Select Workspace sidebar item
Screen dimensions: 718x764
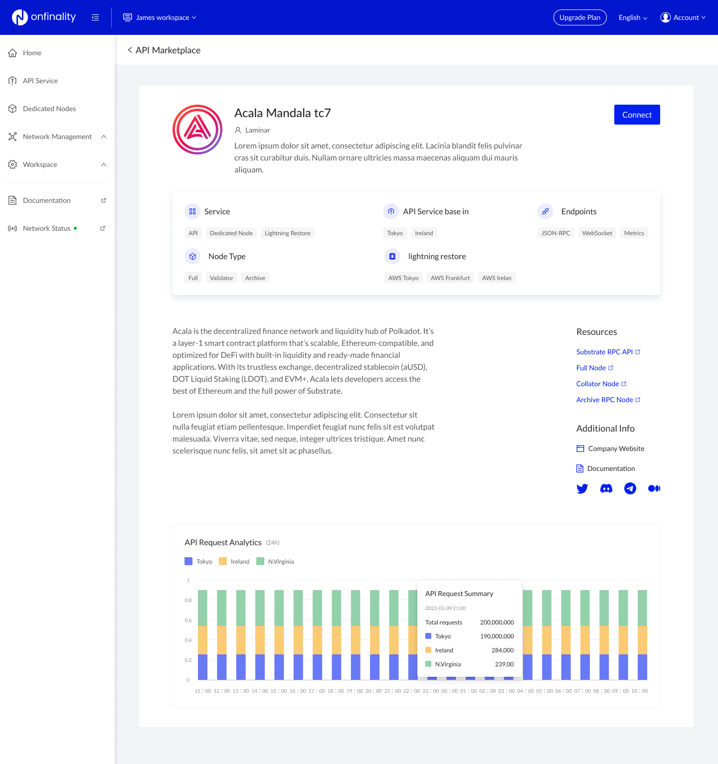pos(57,164)
